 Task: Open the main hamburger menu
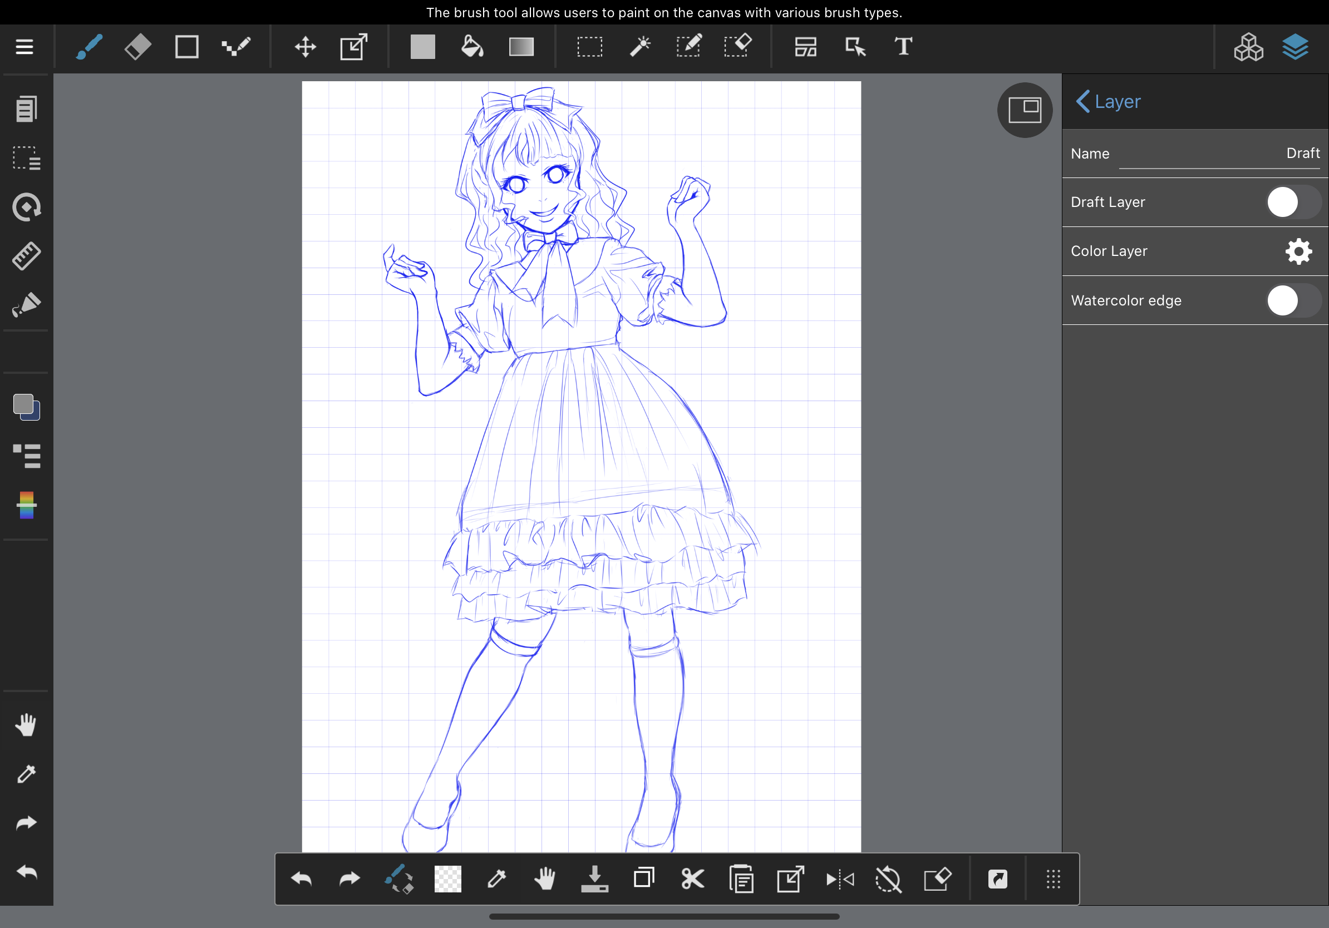point(24,46)
